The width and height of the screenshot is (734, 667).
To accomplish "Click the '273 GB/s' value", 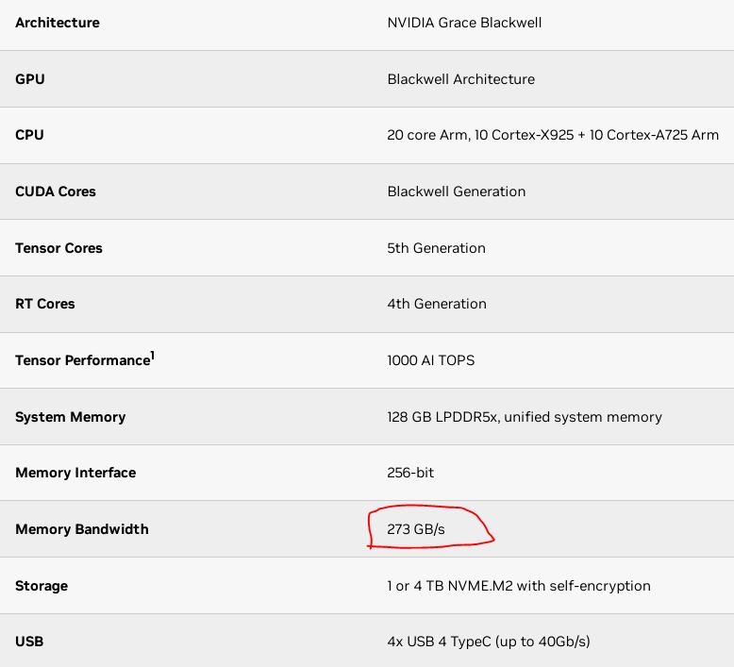I will tap(416, 529).
